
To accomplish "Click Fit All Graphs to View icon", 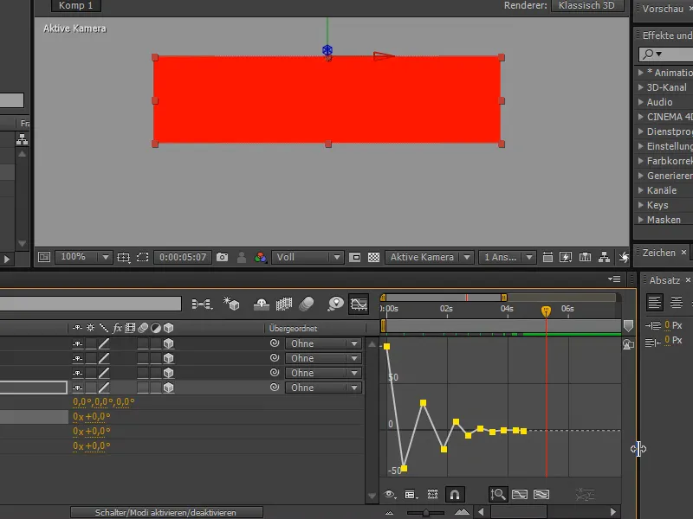I will coord(541,494).
